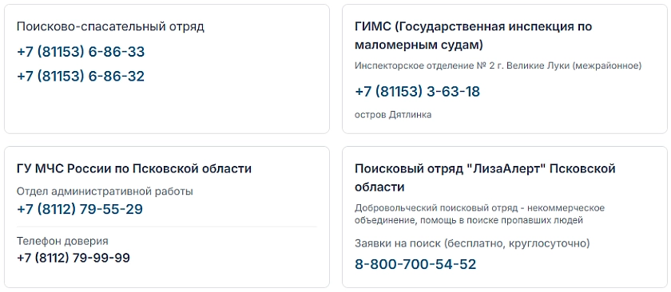The width and height of the screenshot is (671, 292).
Task: Call ЛизаАлерт hotline 8-800-700-54-52
Action: (x=415, y=264)
